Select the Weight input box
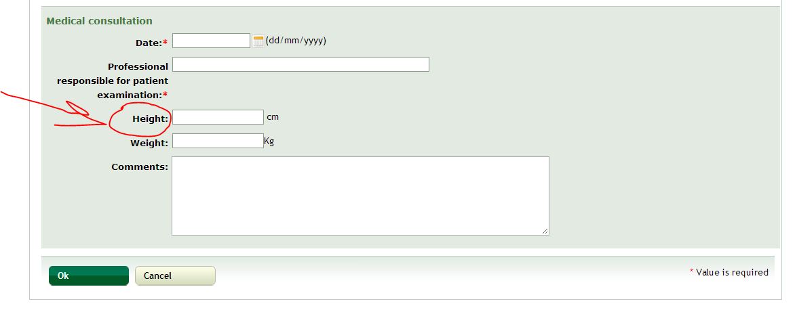 [x=218, y=141]
